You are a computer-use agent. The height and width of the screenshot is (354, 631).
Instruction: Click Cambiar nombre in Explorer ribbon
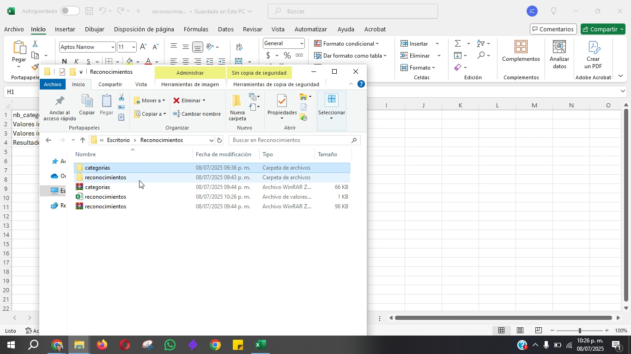(x=197, y=114)
